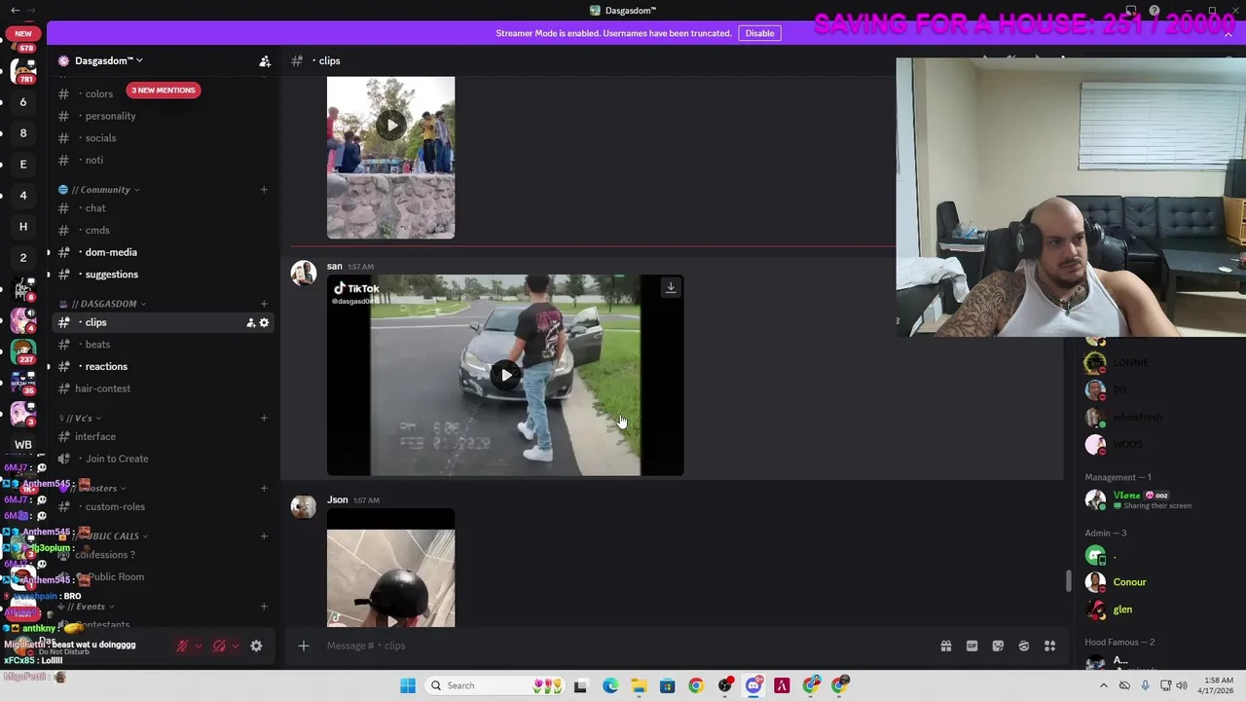The height and width of the screenshot is (701, 1246).
Task: Go back with the navigation arrow
Action: (x=15, y=10)
